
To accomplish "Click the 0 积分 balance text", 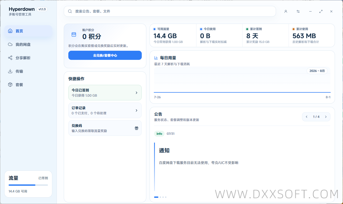I will tap(92, 37).
